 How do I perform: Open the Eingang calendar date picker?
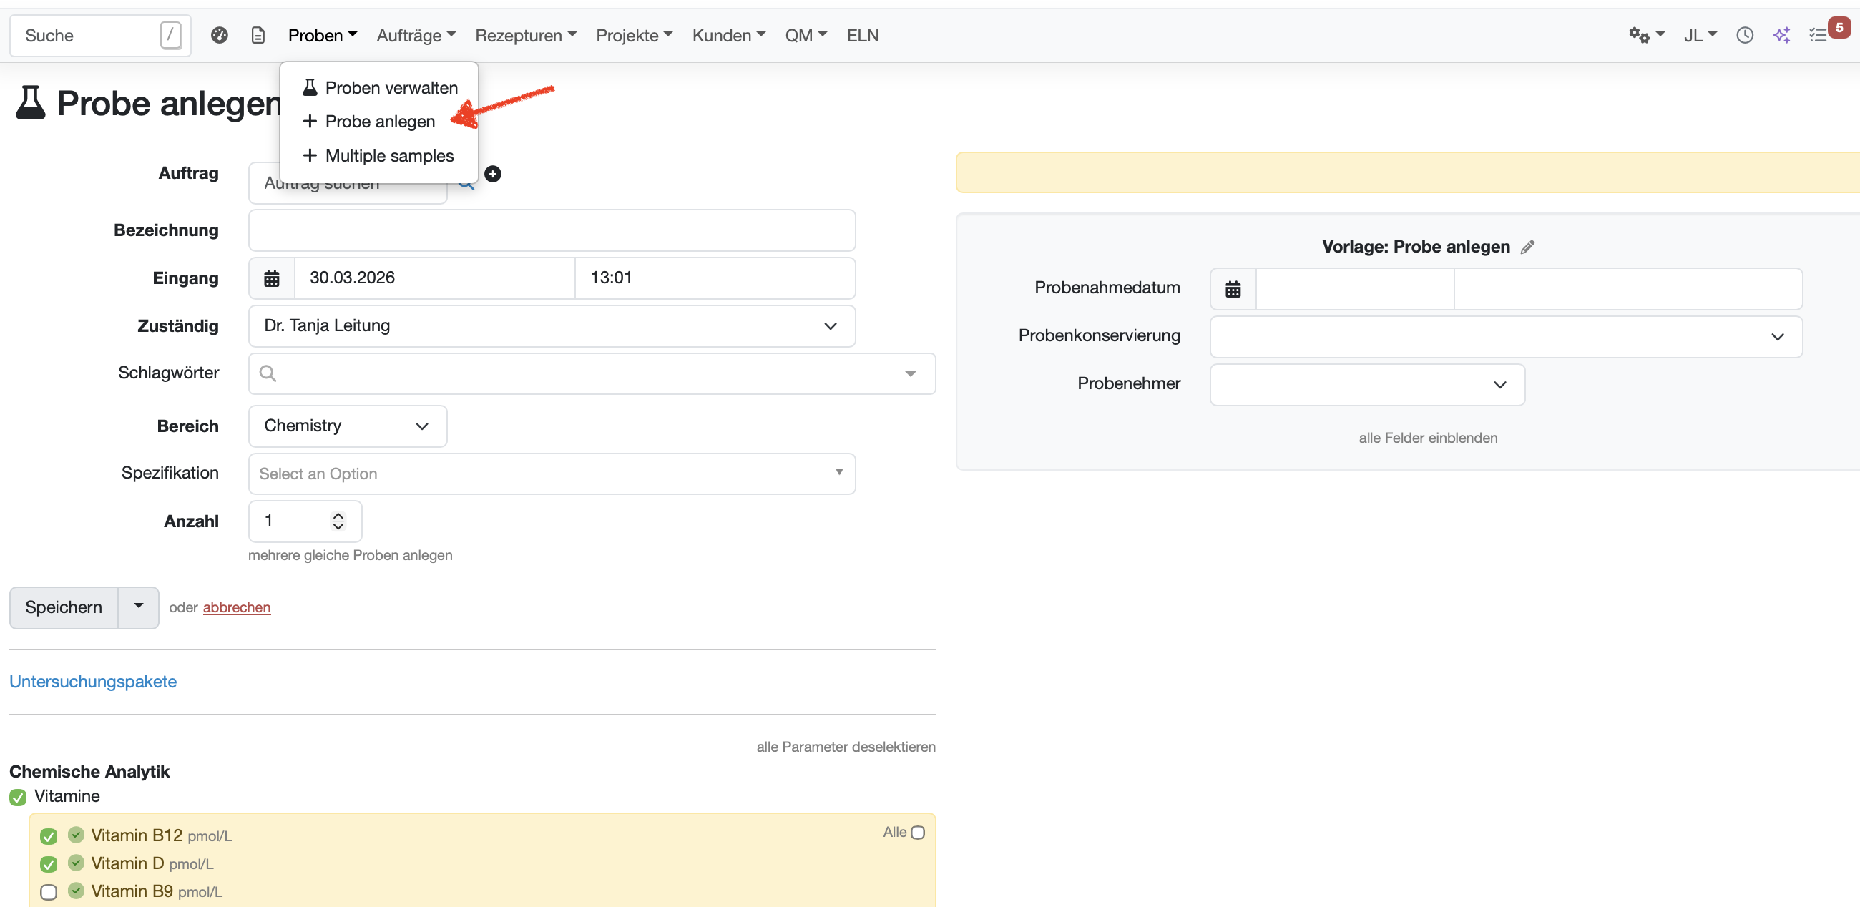(x=272, y=278)
